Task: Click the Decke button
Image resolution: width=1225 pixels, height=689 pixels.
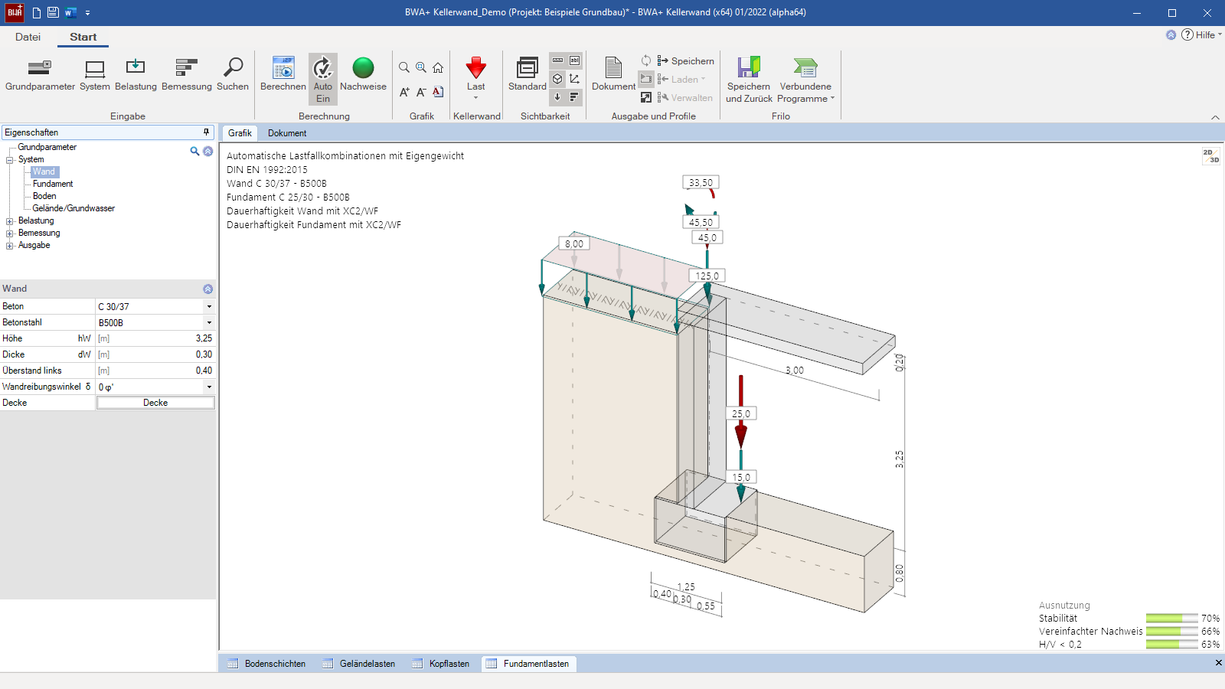Action: click(x=155, y=403)
